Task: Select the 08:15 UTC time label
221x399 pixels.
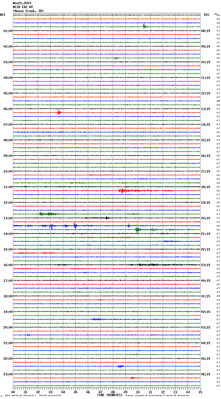Action: coord(206,31)
